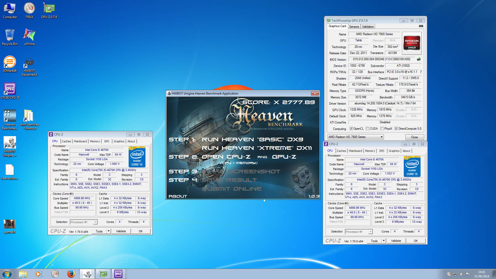Image resolution: width=496 pixels, height=279 pixels.
Task: Open the Recycle Bin icon
Action: (10, 37)
